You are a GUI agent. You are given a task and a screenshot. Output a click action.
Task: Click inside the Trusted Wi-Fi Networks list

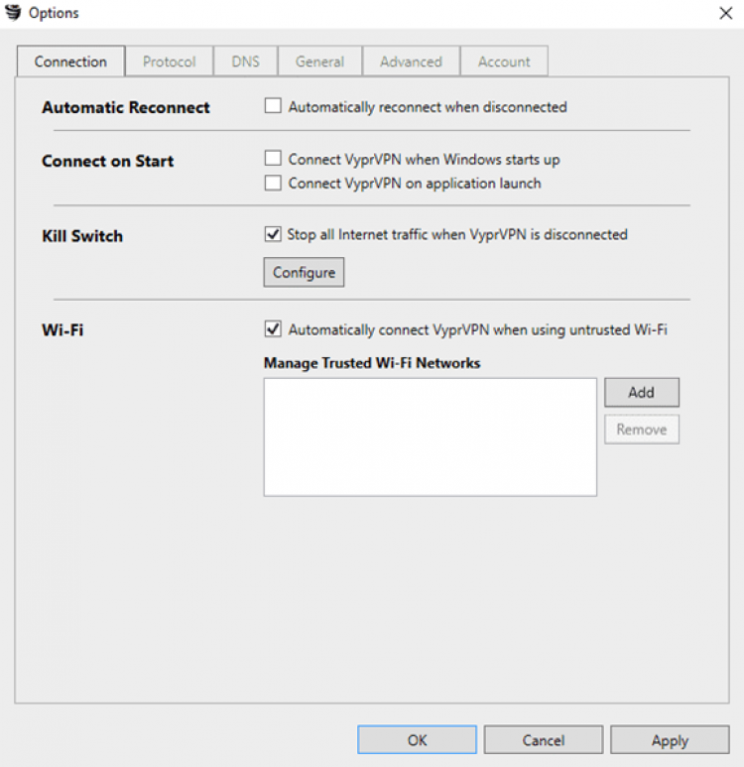pyautogui.click(x=431, y=438)
